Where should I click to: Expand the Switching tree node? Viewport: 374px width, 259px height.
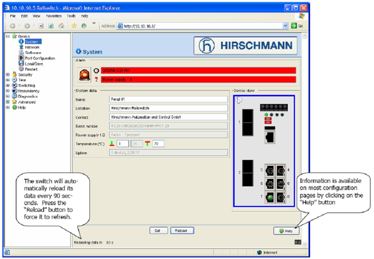click(x=8, y=85)
